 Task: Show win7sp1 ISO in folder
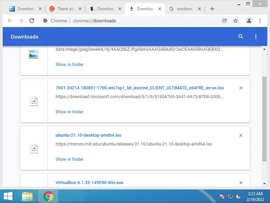click(x=70, y=112)
